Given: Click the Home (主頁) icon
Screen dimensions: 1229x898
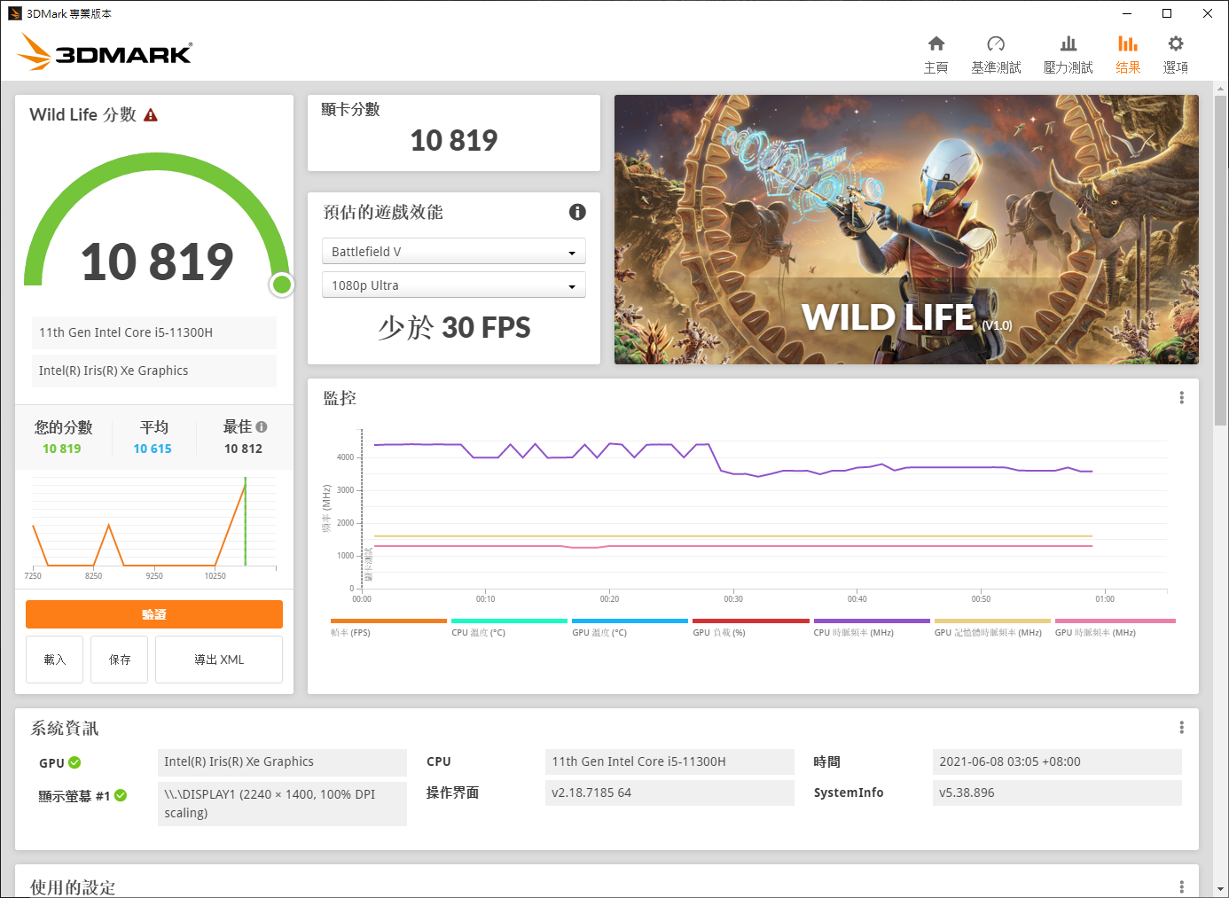Looking at the screenshot, I should pos(935,44).
